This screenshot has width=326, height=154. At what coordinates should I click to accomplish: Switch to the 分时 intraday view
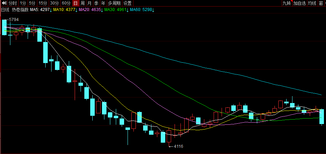[x=12, y=3]
